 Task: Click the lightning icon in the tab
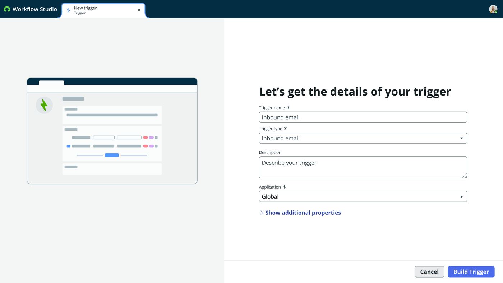point(69,10)
